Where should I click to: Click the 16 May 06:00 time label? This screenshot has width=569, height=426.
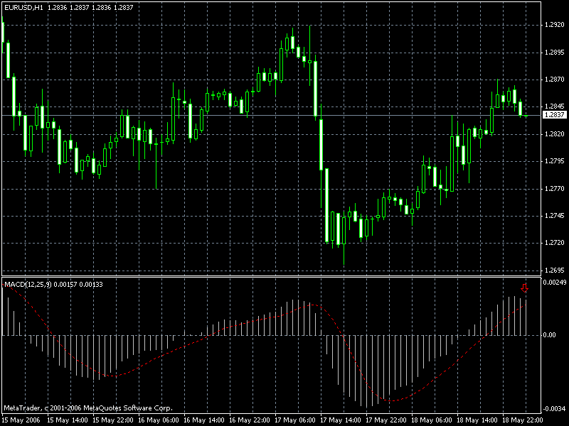click(x=159, y=420)
